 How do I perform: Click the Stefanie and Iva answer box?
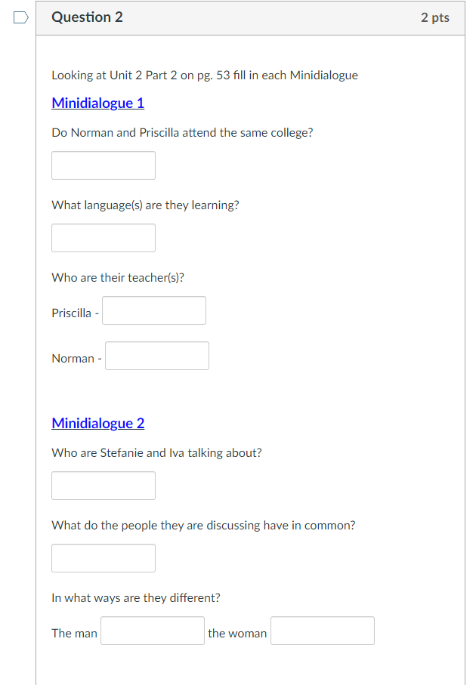(104, 486)
